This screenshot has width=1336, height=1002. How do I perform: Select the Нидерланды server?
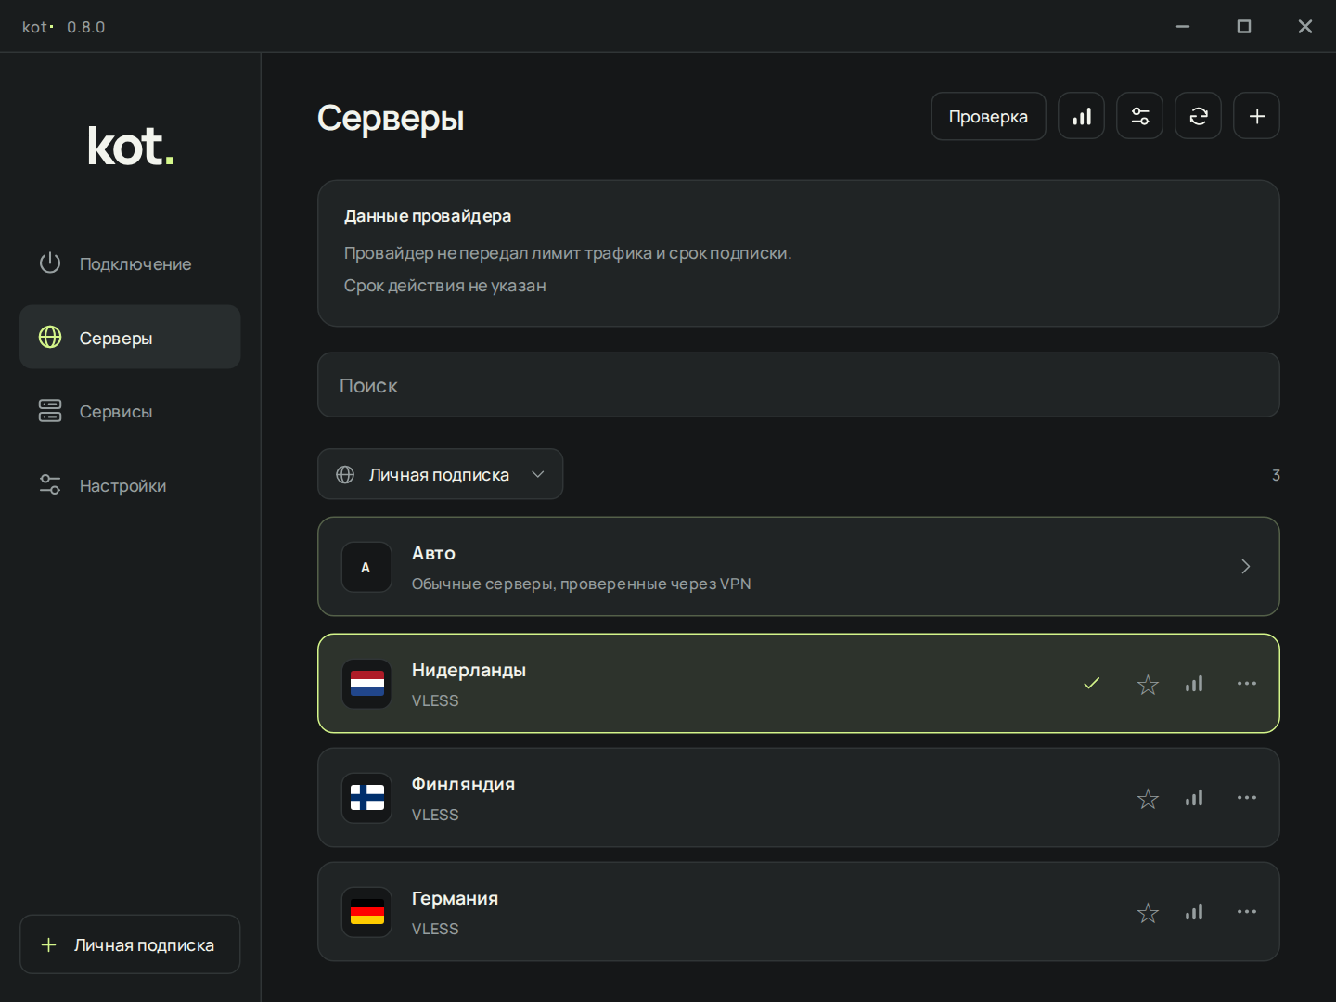[799, 684]
